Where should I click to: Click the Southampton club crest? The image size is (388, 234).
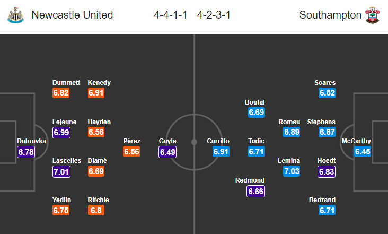(x=373, y=15)
